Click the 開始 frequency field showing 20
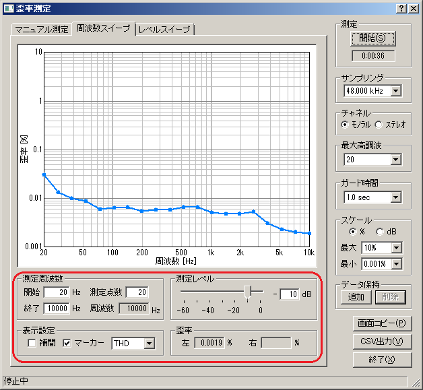This screenshot has width=423, height=390. pos(57,292)
